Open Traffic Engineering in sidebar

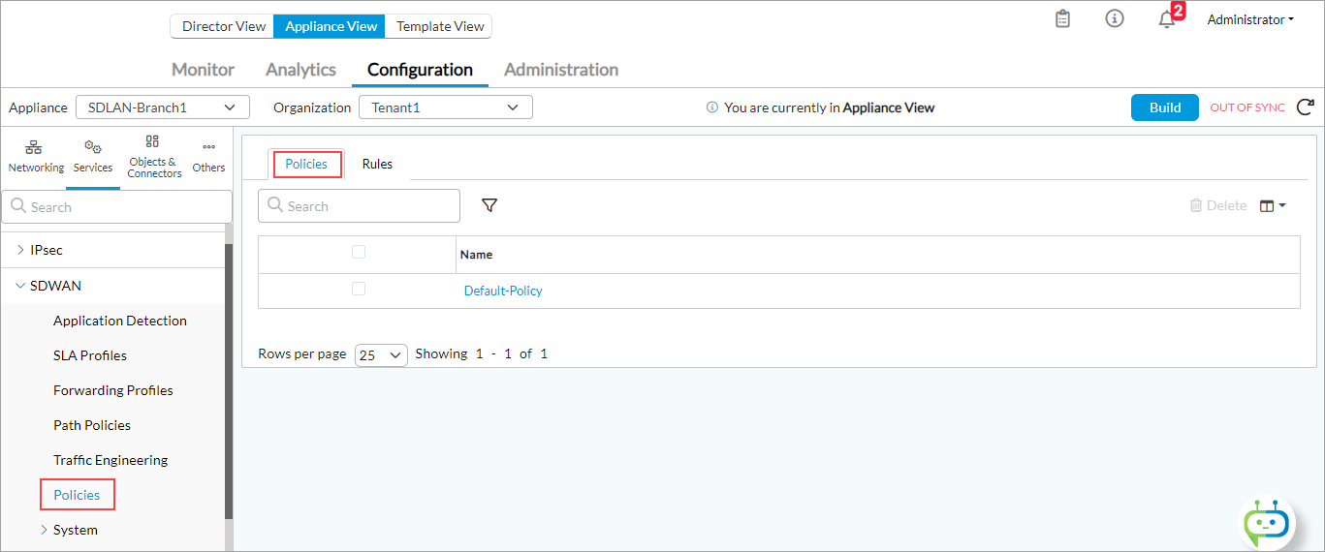click(110, 460)
